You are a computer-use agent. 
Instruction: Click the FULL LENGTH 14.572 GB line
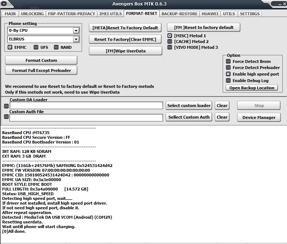point(45,189)
